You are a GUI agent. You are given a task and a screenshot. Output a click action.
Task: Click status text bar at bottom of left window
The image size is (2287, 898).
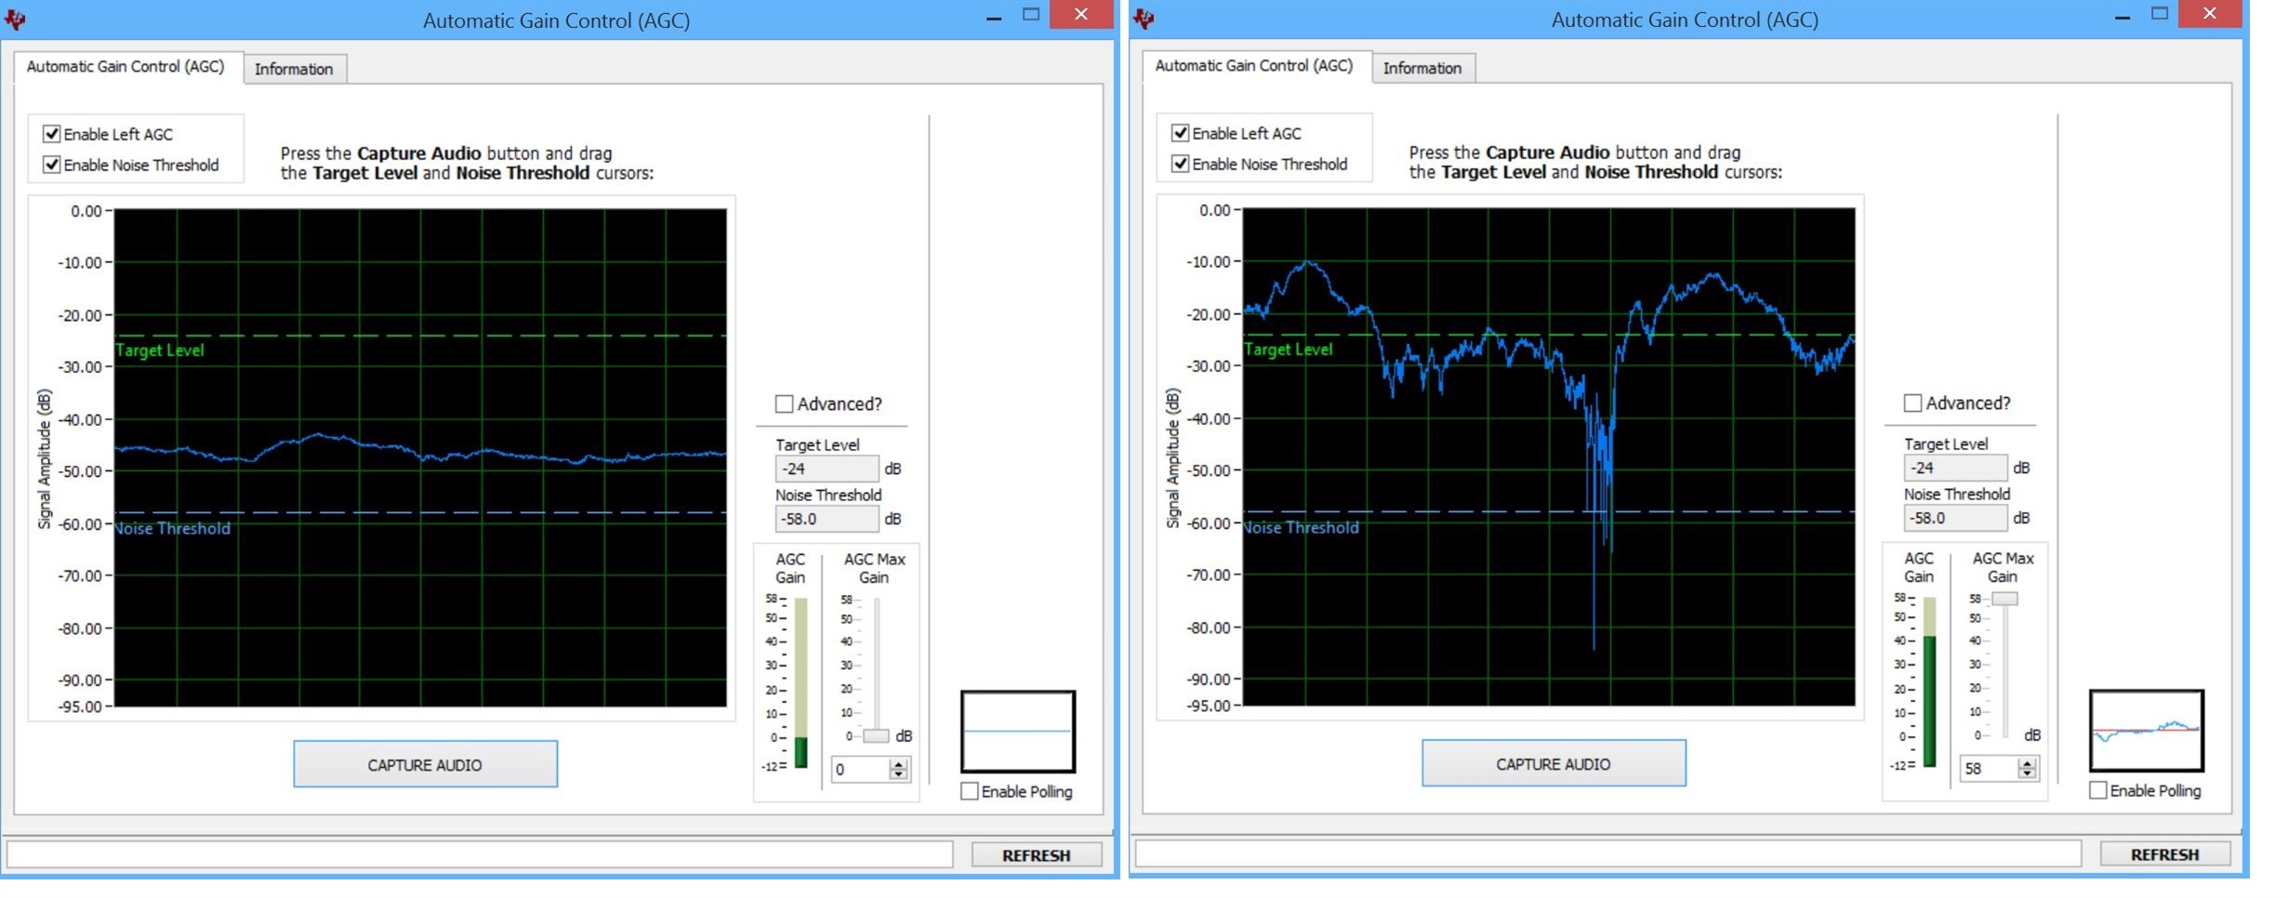click(x=481, y=855)
